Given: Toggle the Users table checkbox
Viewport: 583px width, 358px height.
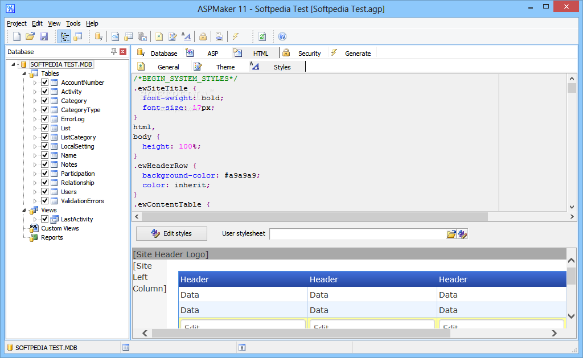Looking at the screenshot, I should point(44,191).
